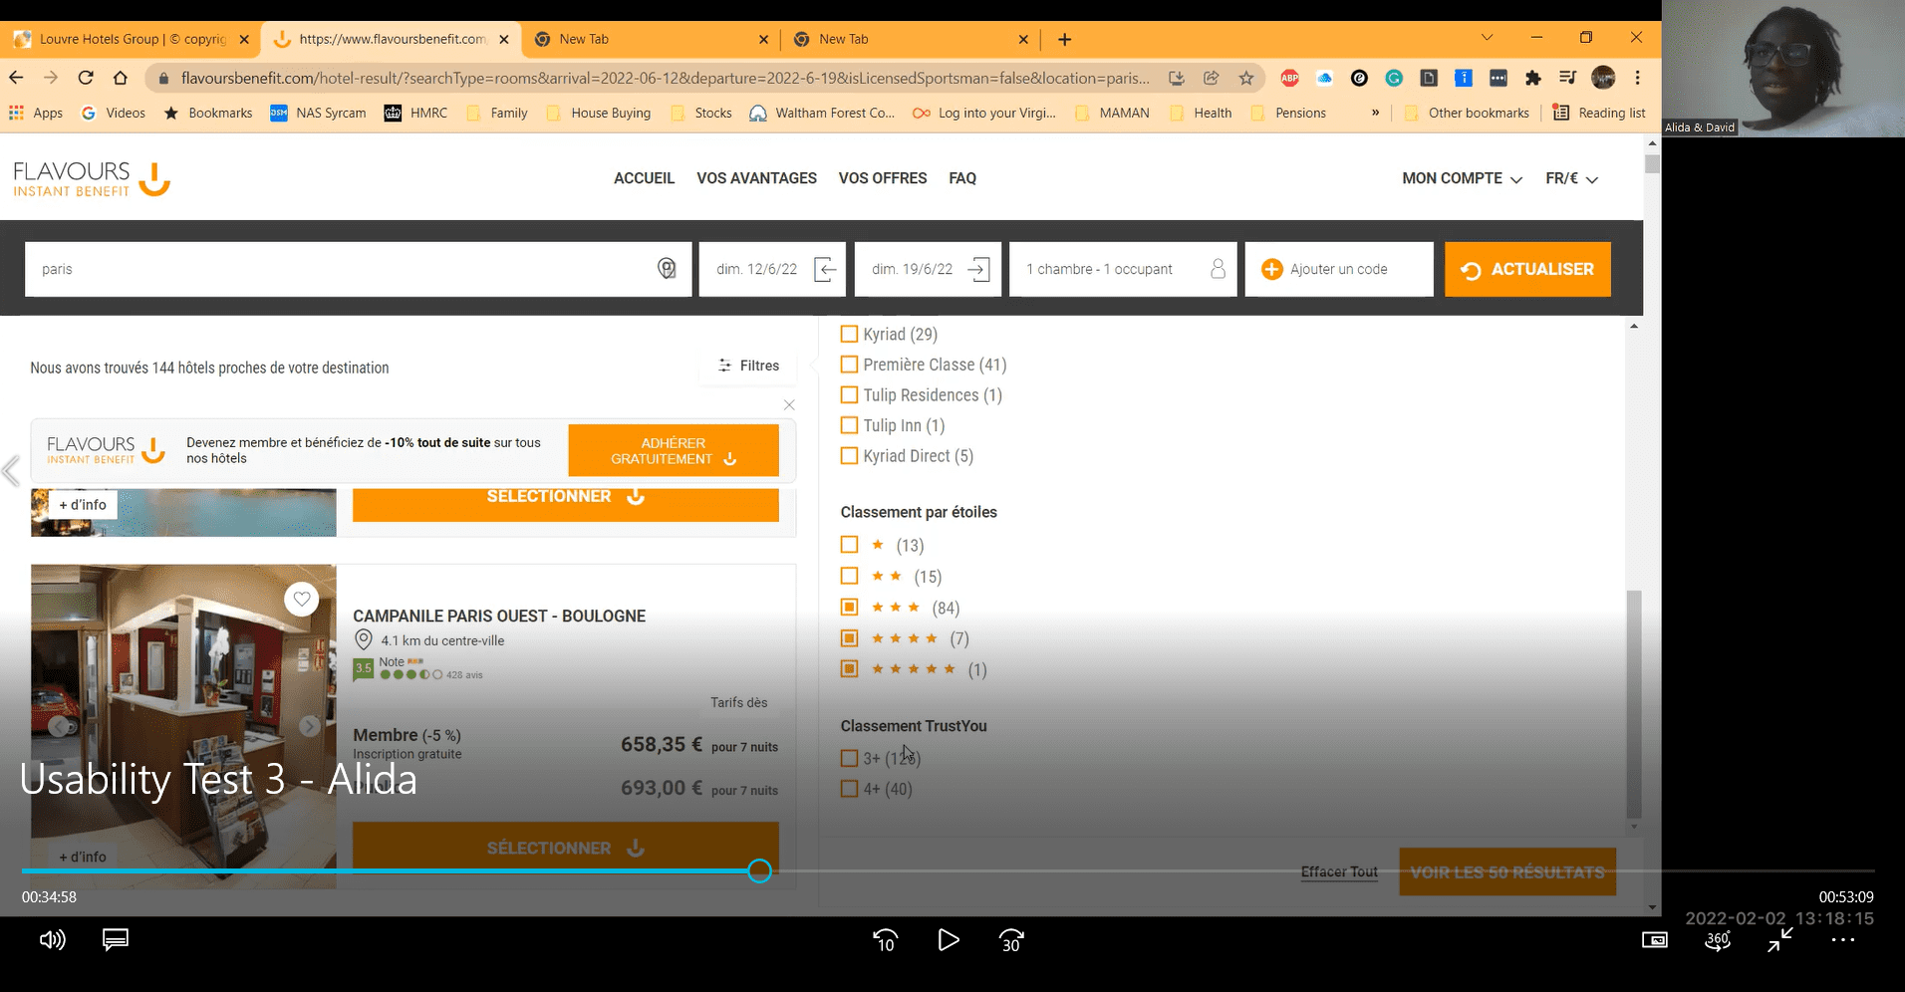Check Première Classe (41) filter
This screenshot has height=992, width=1905.
[849, 365]
